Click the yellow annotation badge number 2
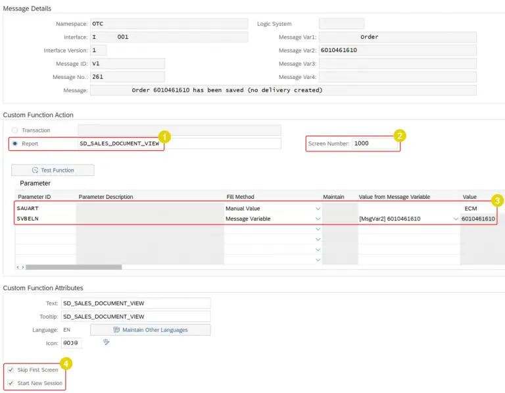505x393 pixels. [400, 136]
